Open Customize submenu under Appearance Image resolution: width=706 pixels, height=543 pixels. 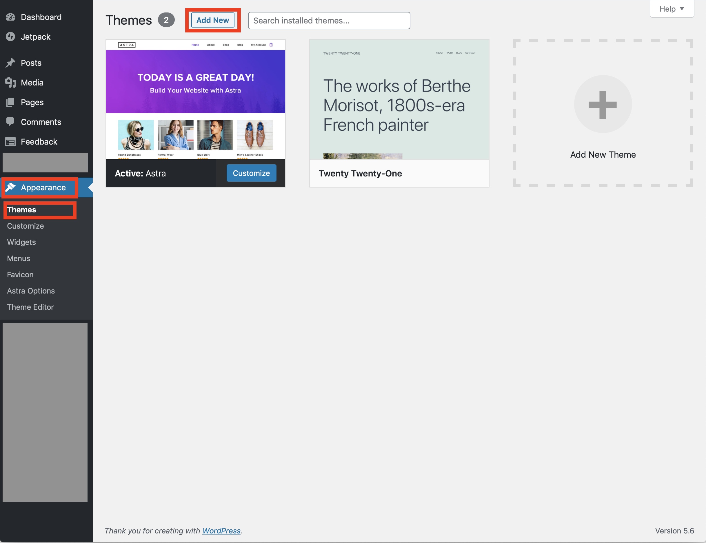(26, 226)
